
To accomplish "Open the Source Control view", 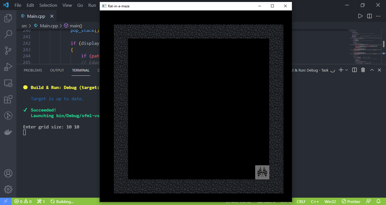I will click(x=8, y=50).
